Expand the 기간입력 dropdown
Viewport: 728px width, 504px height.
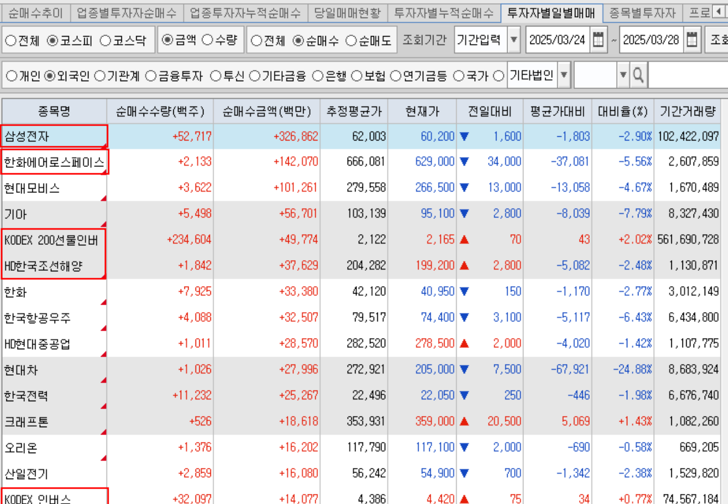coord(513,40)
